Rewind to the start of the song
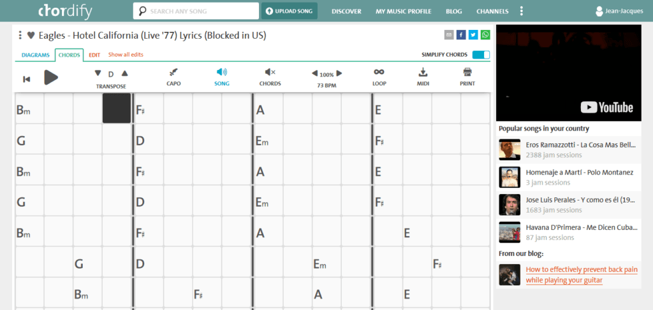The image size is (653, 310). [x=27, y=79]
